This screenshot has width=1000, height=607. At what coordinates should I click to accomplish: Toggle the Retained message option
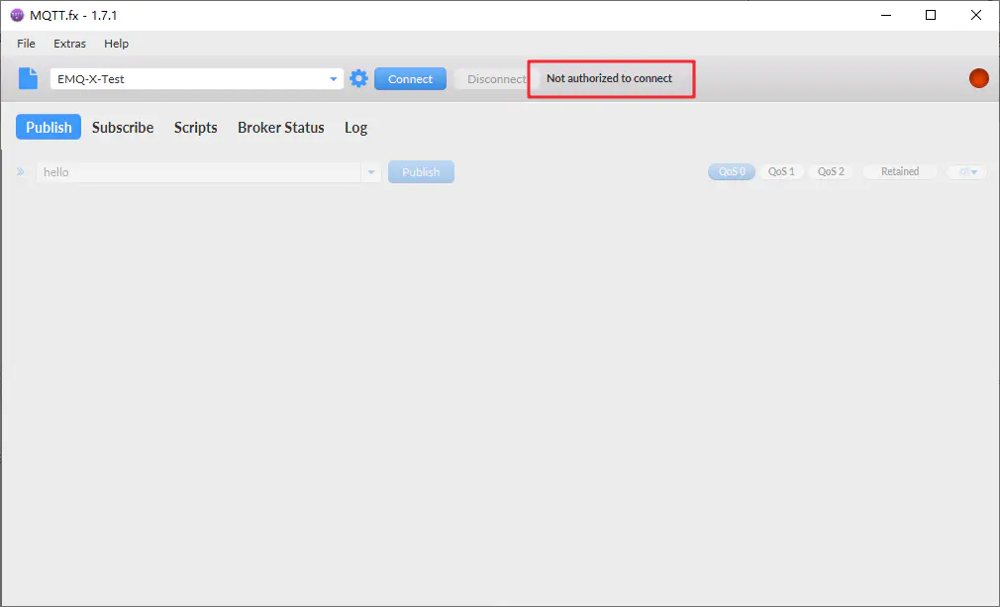point(899,172)
